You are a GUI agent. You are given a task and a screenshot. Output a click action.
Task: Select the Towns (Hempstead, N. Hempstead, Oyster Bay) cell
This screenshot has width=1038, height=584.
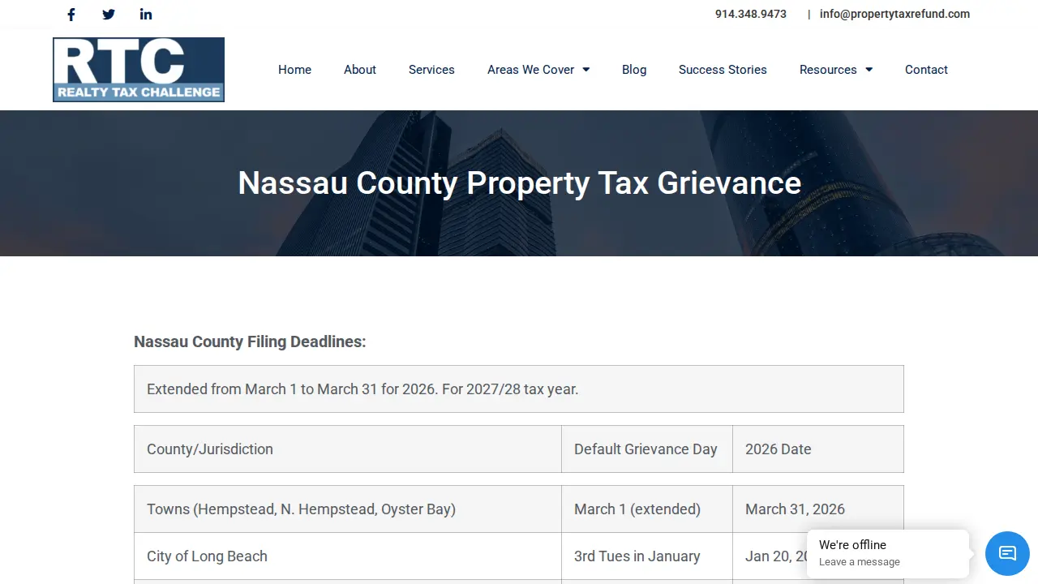pos(348,509)
